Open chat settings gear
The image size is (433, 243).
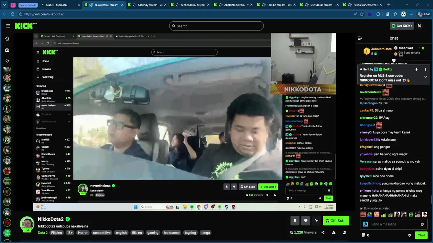(x=409, y=235)
